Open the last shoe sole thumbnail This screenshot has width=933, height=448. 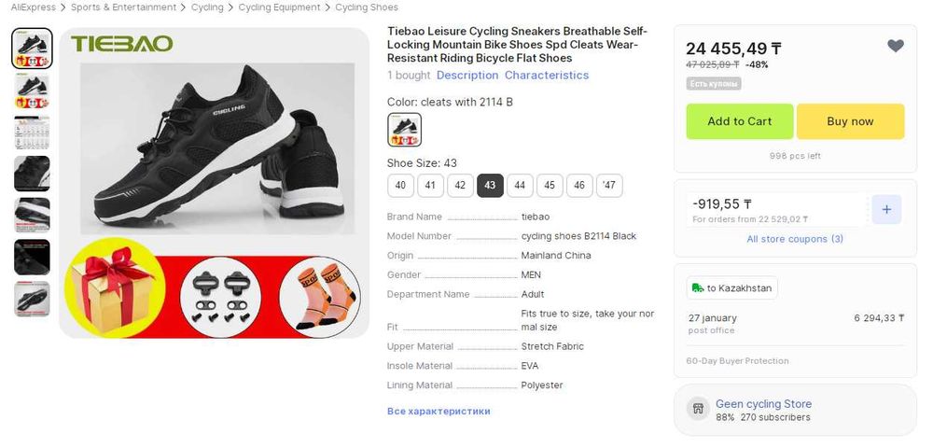(x=32, y=299)
